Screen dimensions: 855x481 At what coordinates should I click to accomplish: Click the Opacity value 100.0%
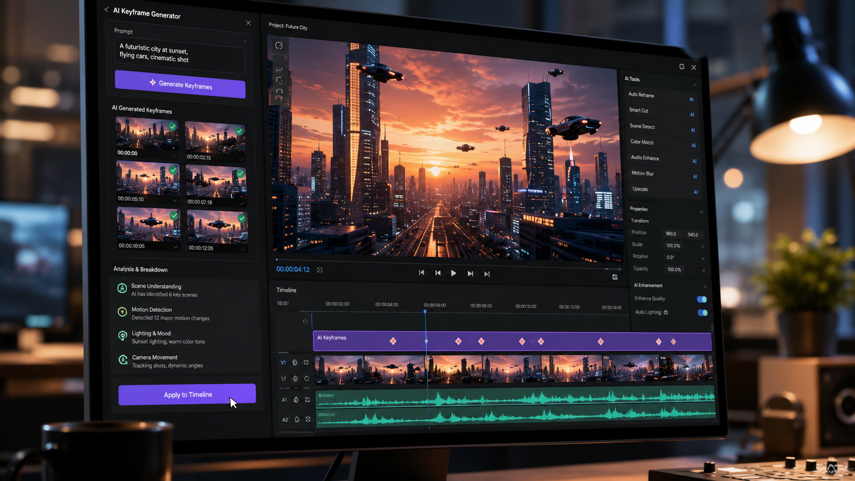pyautogui.click(x=674, y=269)
